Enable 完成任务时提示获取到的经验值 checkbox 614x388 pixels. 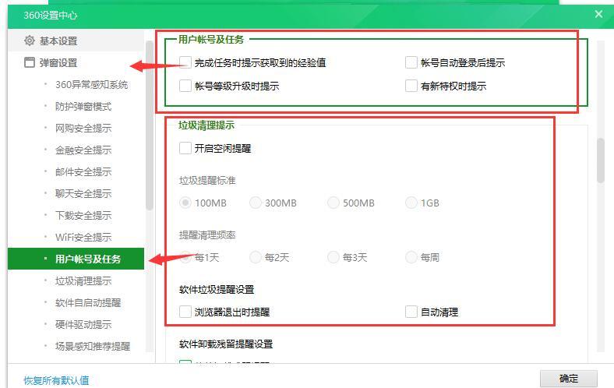pyautogui.click(x=185, y=62)
